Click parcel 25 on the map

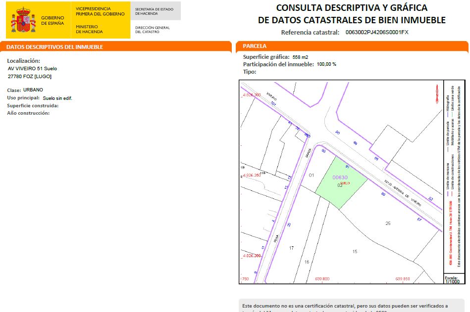[388, 223]
